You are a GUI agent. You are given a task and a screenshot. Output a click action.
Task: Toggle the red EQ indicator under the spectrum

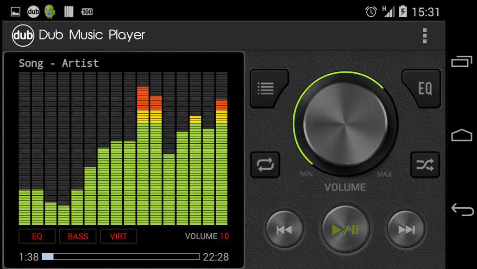pyautogui.click(x=37, y=236)
